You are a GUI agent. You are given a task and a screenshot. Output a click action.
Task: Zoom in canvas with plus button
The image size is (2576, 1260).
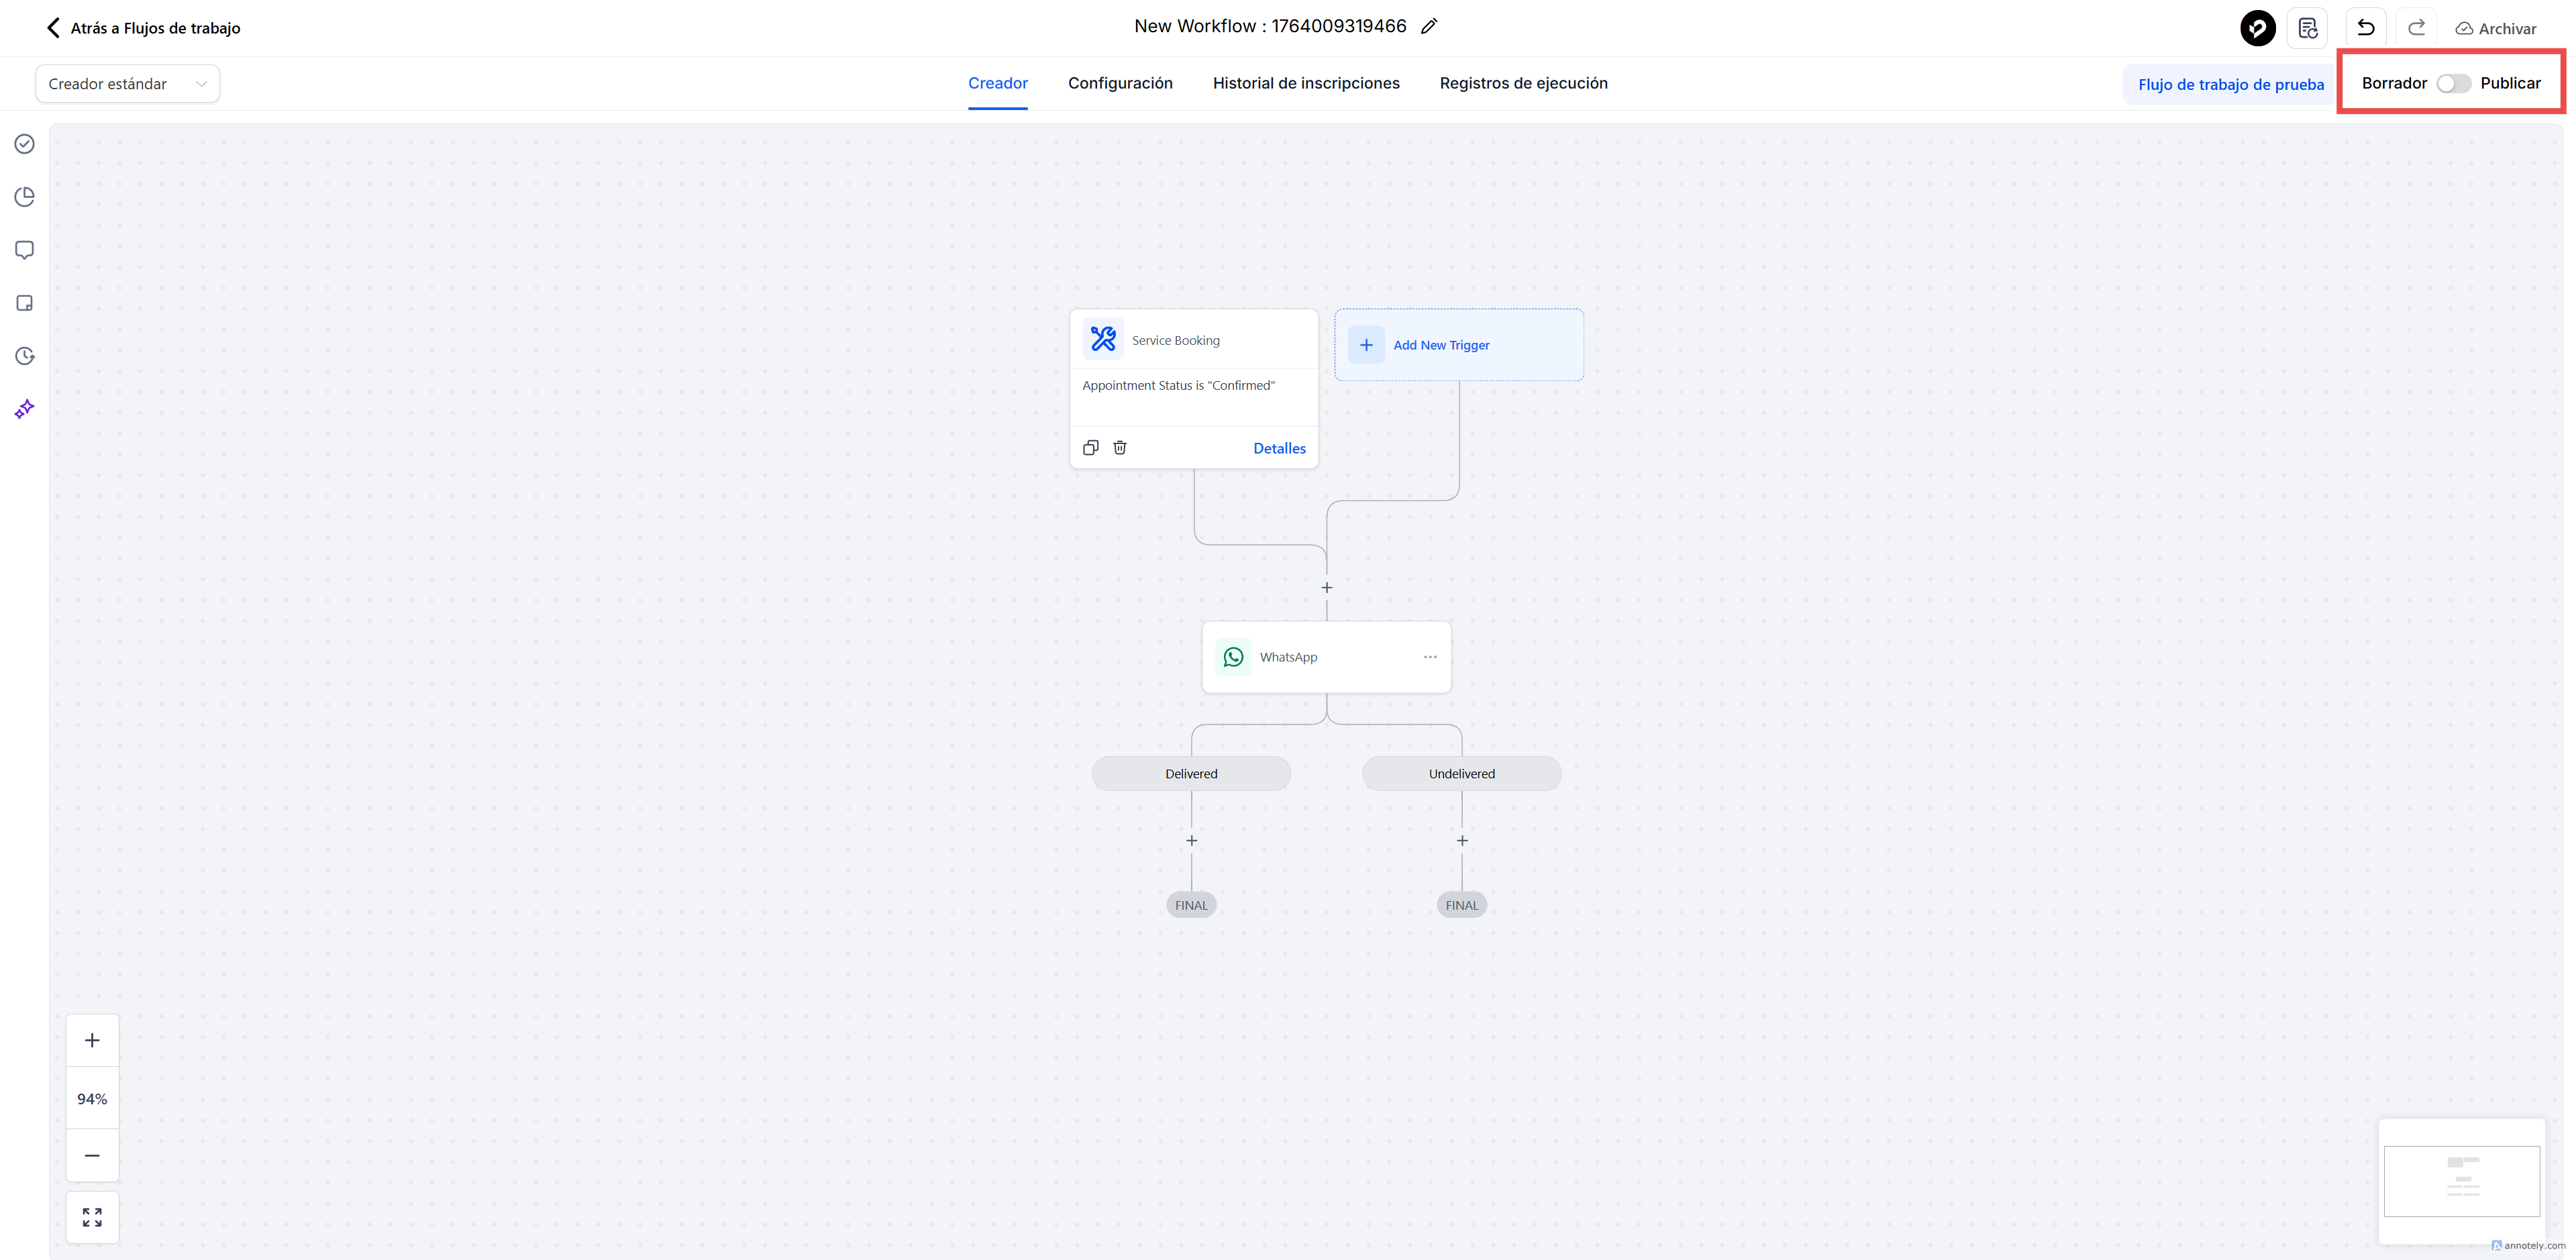click(x=92, y=1040)
